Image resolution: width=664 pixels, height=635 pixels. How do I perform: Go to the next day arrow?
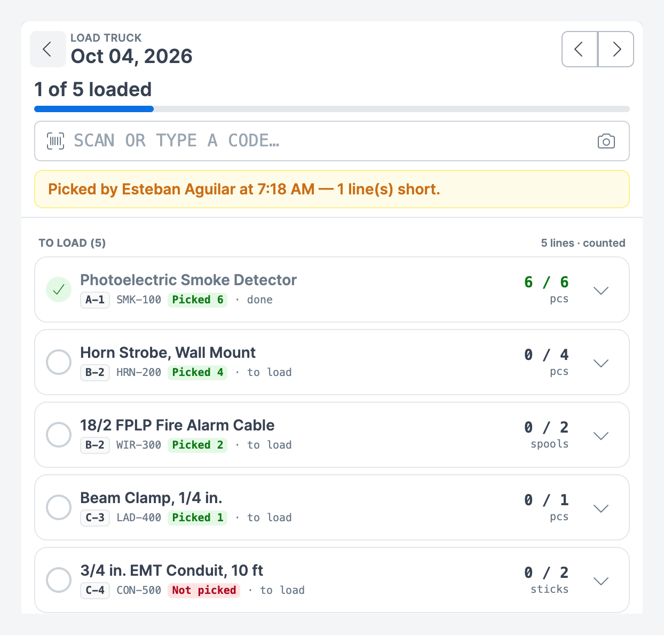point(616,49)
